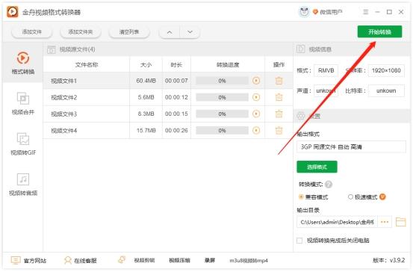Open the 官方网站 link

28,260
